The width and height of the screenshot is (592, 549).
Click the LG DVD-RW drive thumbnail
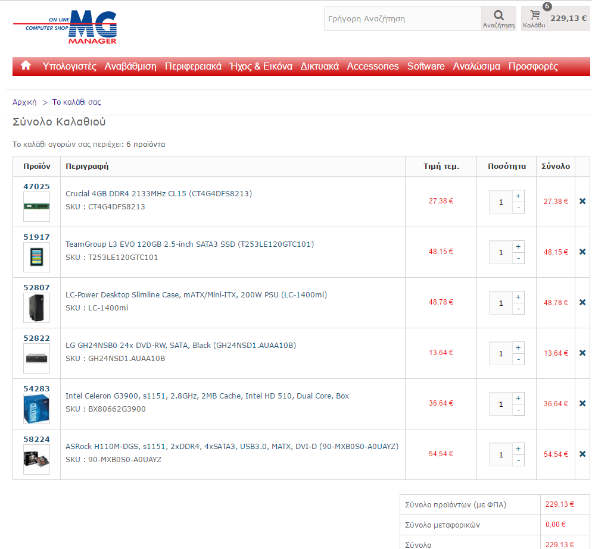[36, 358]
